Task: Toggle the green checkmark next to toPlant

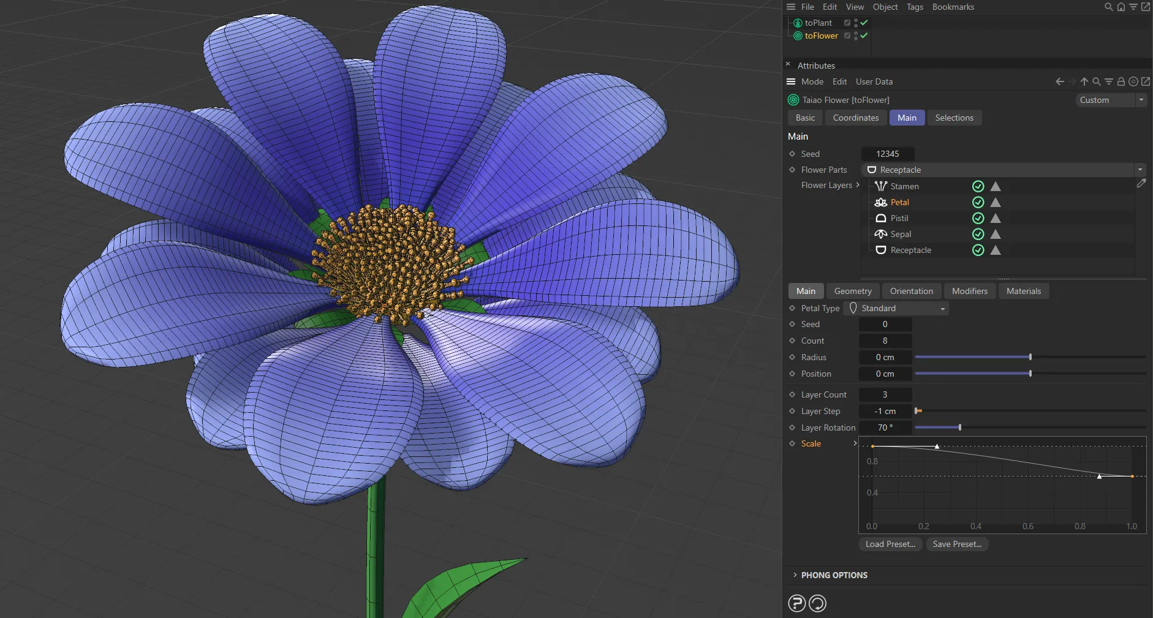Action: pyautogui.click(x=863, y=22)
